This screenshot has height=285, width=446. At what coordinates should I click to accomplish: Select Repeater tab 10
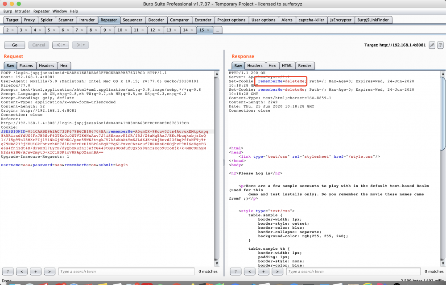coord(120,30)
